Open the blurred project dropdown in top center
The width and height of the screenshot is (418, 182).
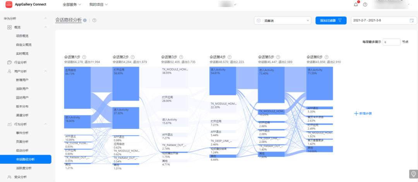[228, 5]
